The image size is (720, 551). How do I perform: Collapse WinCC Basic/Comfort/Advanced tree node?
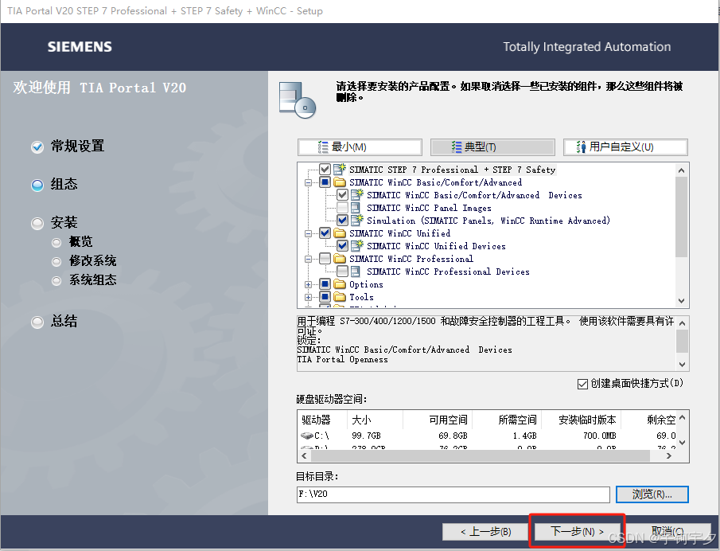coord(308,182)
